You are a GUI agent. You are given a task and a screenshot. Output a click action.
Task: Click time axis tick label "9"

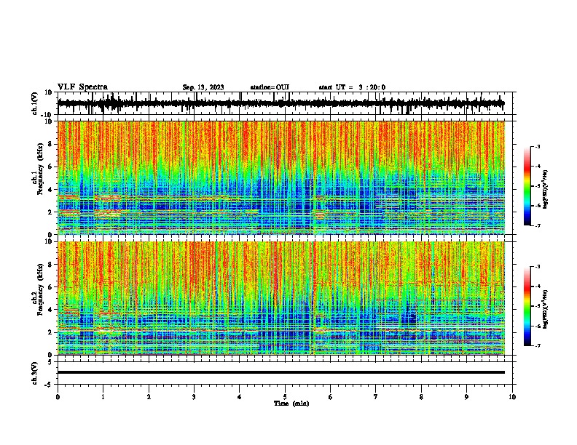pos(466,397)
